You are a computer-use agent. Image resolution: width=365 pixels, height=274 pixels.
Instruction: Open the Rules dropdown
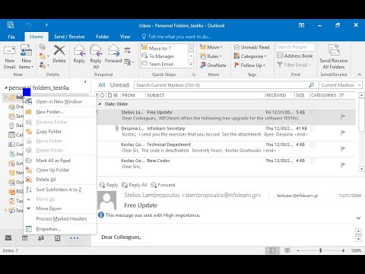click(x=211, y=56)
